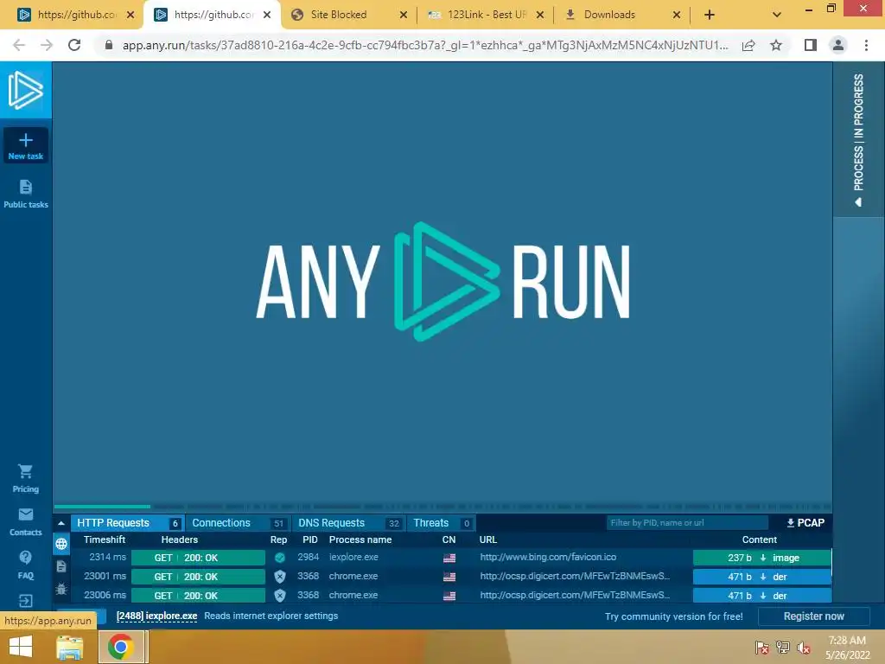The image size is (885, 664).
Task: Open Action Center flag in the system tray
Action: pyautogui.click(x=762, y=648)
